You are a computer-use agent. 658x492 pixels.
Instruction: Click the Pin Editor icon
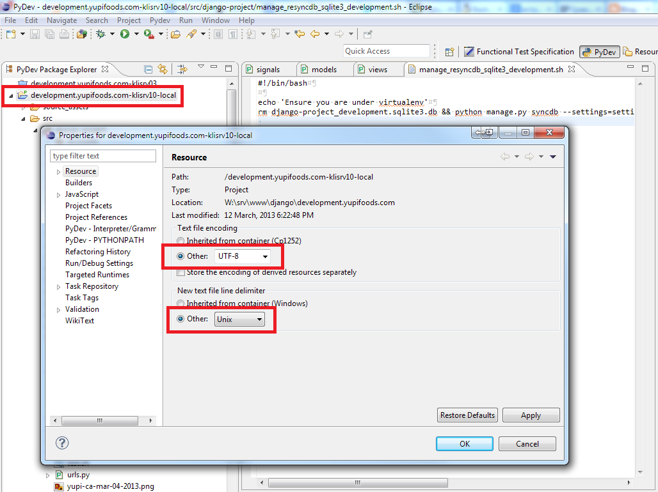367,34
